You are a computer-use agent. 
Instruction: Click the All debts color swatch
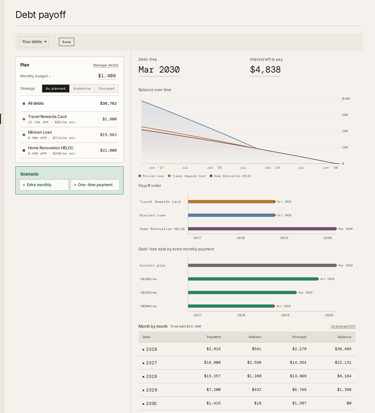(24, 104)
